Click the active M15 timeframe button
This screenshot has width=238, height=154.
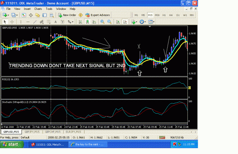pyautogui.click(x=150, y=15)
